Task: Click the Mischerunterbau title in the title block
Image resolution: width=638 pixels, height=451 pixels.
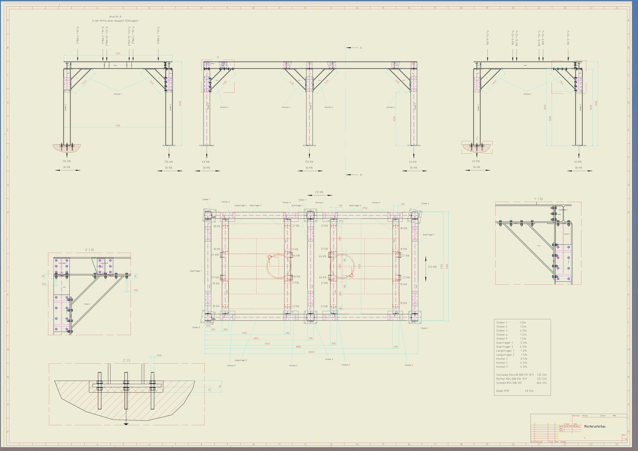Action: click(594, 426)
